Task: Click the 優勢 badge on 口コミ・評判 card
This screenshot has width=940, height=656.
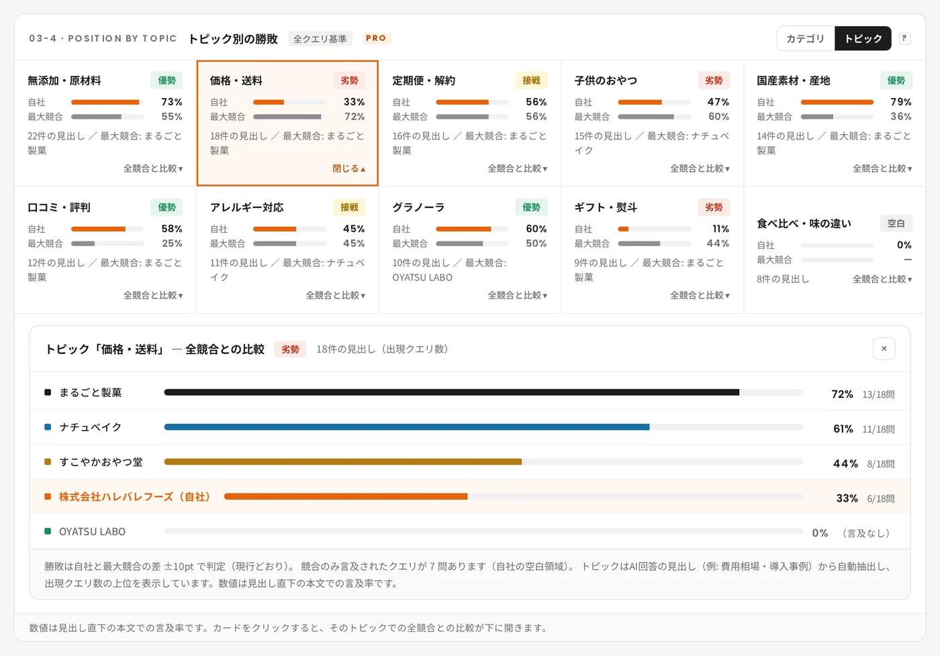Action: 167,207
